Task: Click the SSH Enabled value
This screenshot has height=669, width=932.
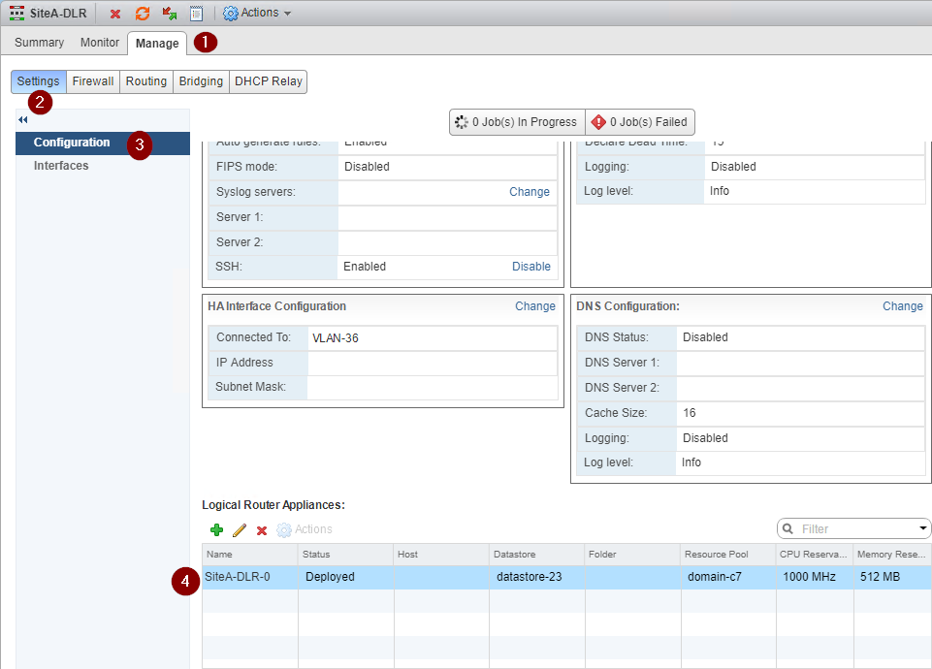Action: click(365, 267)
